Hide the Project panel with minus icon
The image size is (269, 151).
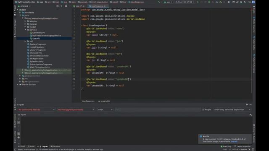70,6
